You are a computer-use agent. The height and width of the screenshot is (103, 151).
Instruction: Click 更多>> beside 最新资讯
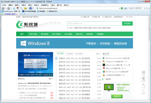click(x=51, y=79)
